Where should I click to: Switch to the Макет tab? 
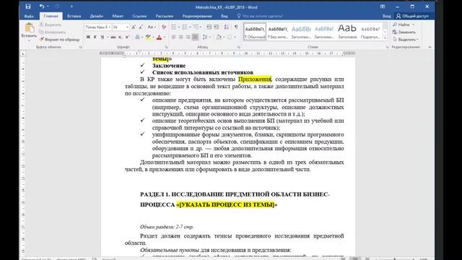point(118,16)
